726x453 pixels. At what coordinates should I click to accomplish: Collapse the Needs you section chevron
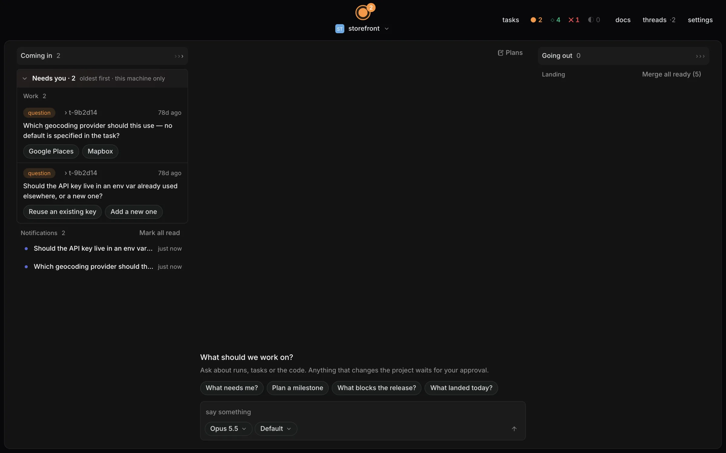[25, 79]
